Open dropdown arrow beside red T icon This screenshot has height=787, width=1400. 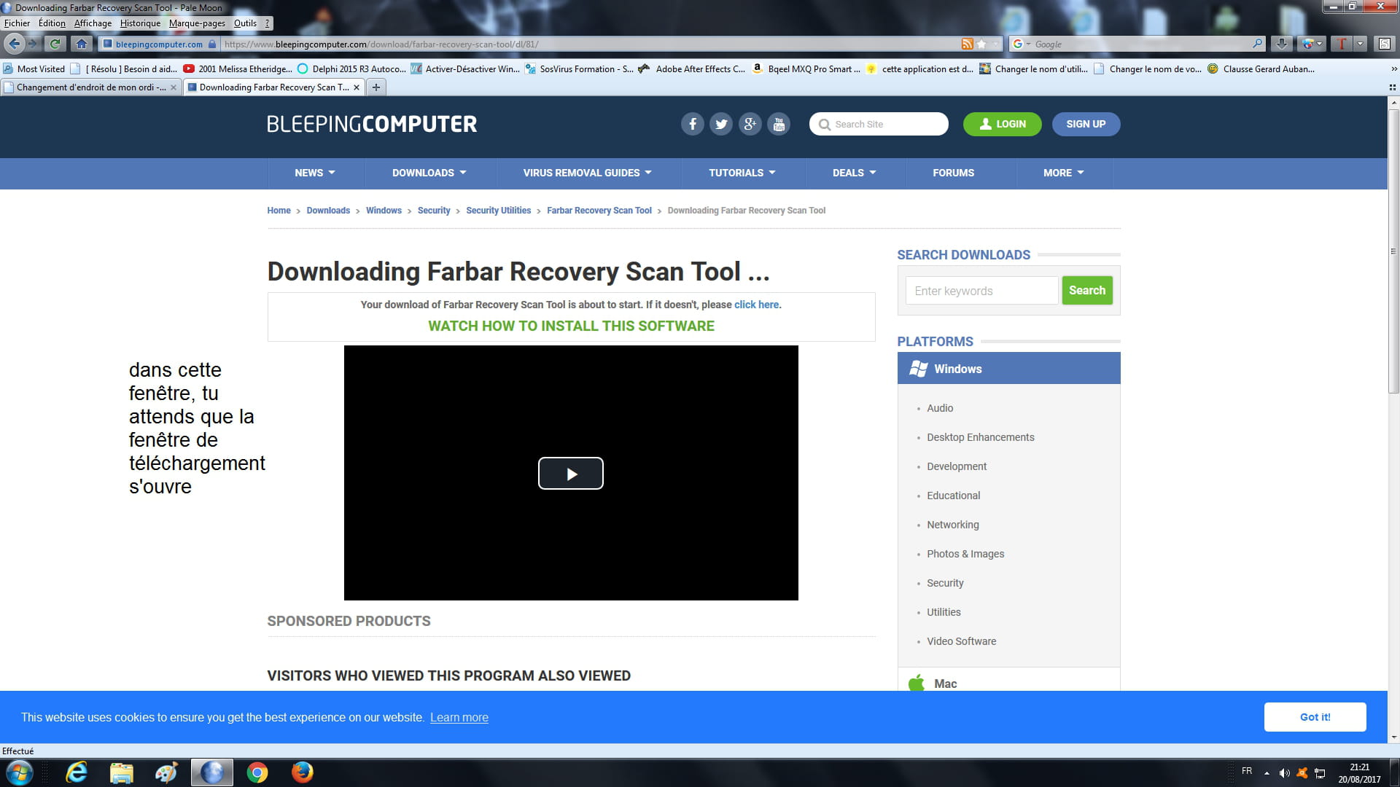click(x=1360, y=44)
